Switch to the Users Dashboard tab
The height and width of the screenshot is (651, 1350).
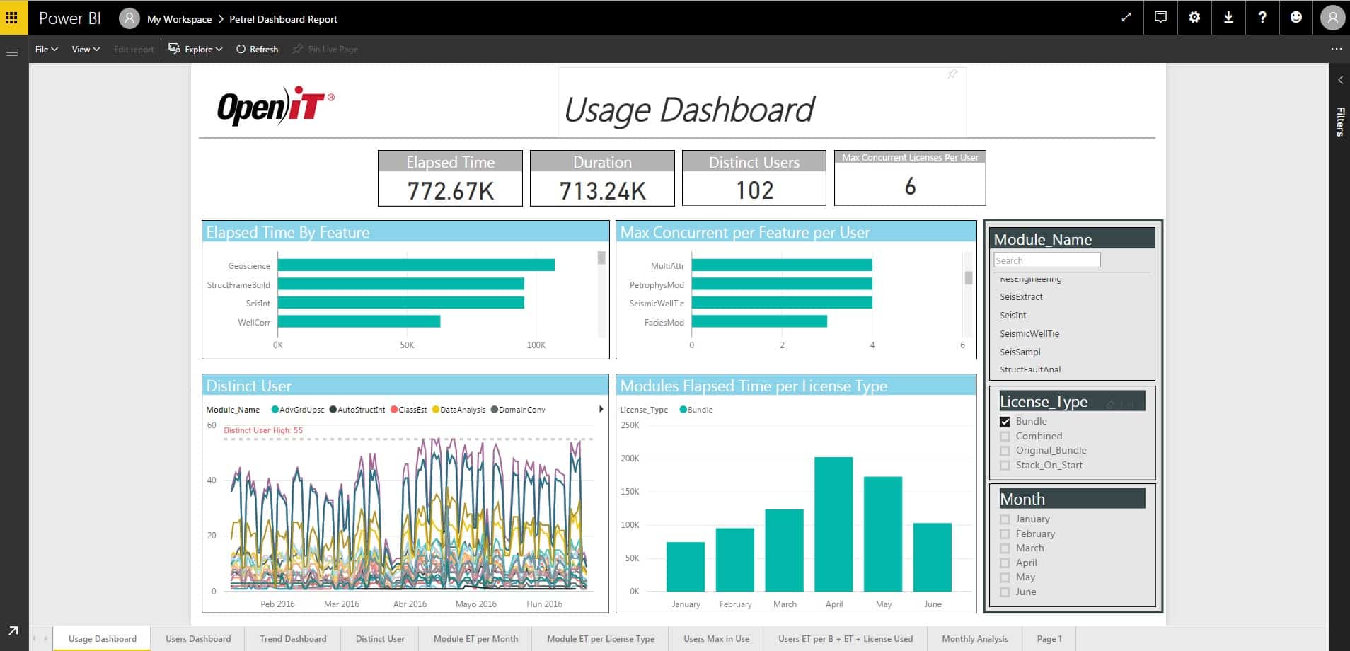(x=198, y=638)
